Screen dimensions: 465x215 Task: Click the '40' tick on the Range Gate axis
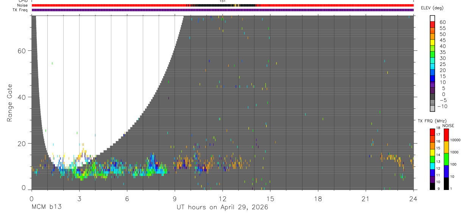(x=22, y=97)
